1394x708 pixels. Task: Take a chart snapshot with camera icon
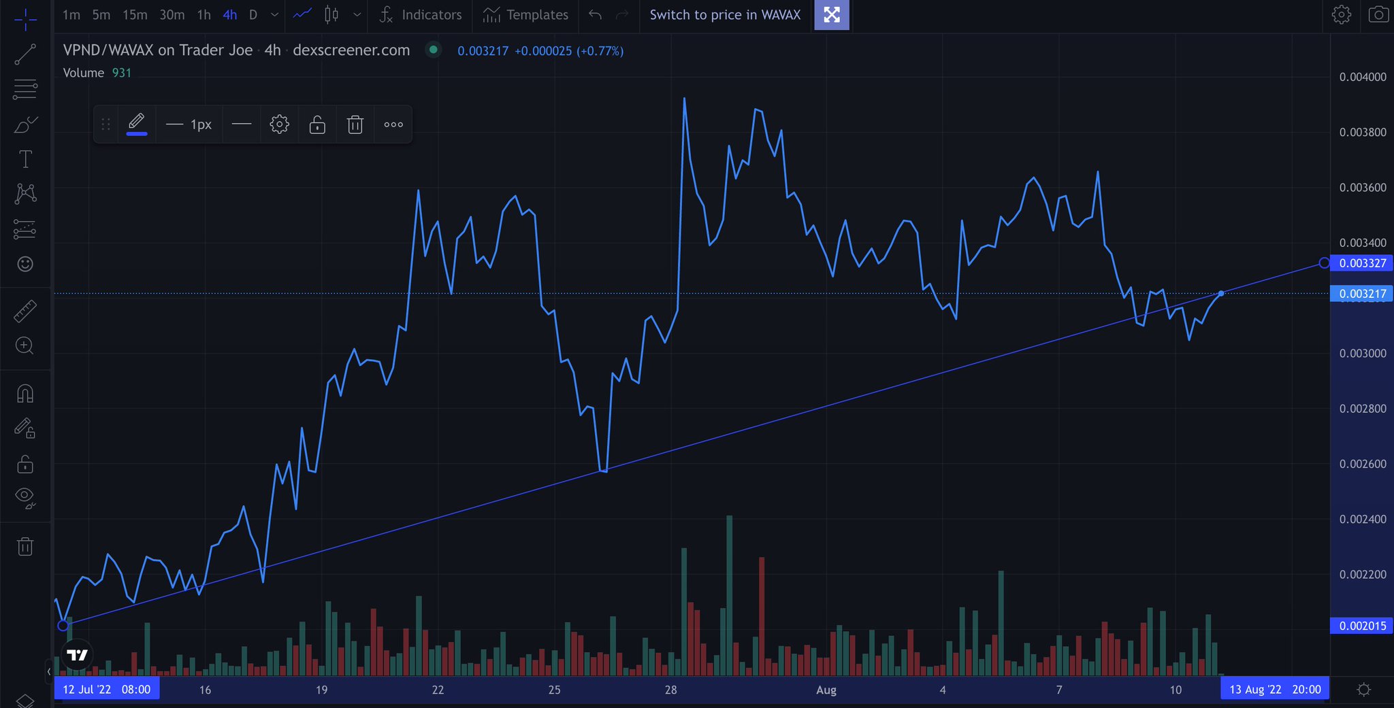click(1378, 15)
